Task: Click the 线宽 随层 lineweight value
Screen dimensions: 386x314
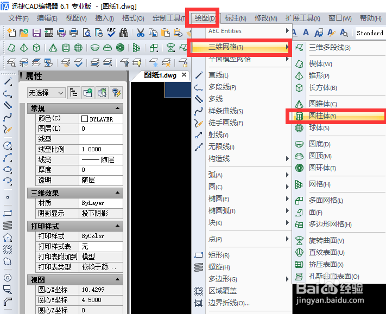Action: point(101,160)
